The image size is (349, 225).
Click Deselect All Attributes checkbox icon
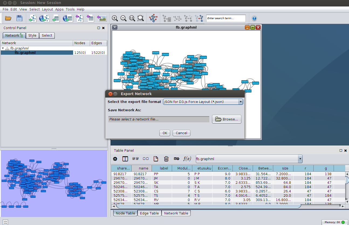tap(146, 159)
